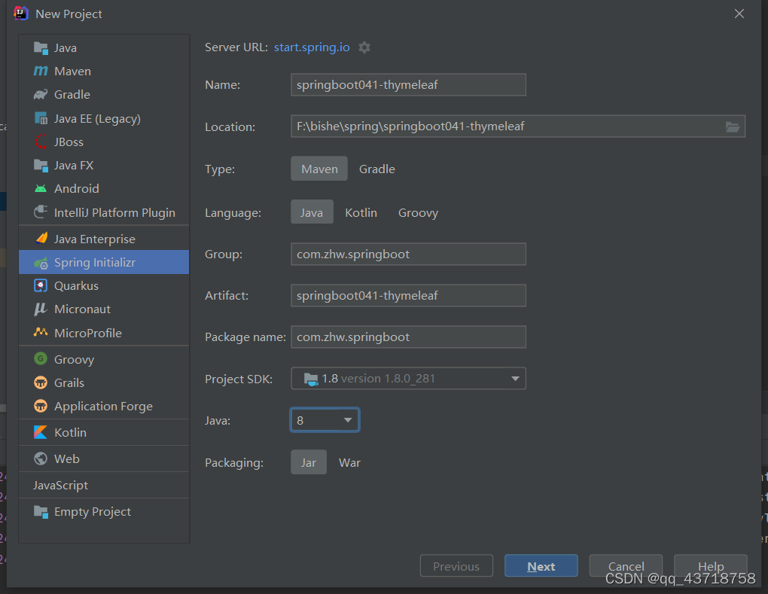Click the Java FX folder icon
768x594 pixels.
pyautogui.click(x=41, y=165)
